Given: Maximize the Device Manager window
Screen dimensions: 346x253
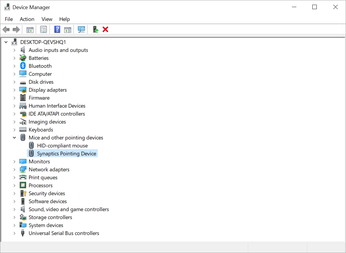Looking at the screenshot, I should tap(314, 7).
